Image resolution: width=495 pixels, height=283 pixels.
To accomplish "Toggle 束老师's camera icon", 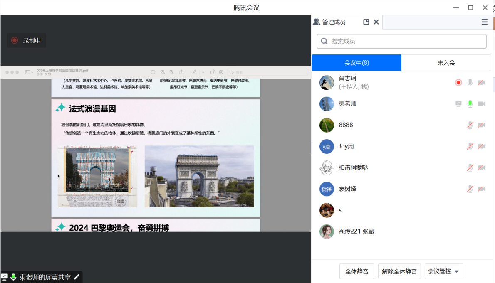I will click(481, 104).
